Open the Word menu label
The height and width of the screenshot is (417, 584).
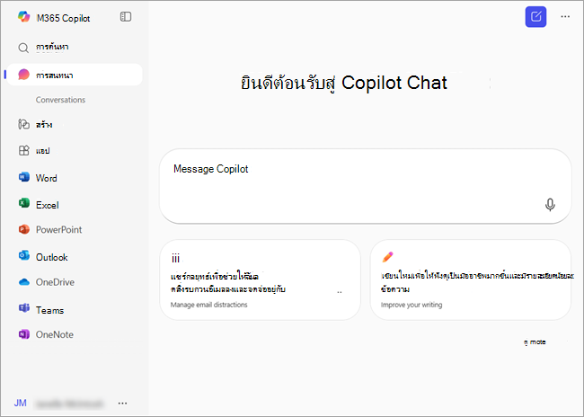point(47,178)
